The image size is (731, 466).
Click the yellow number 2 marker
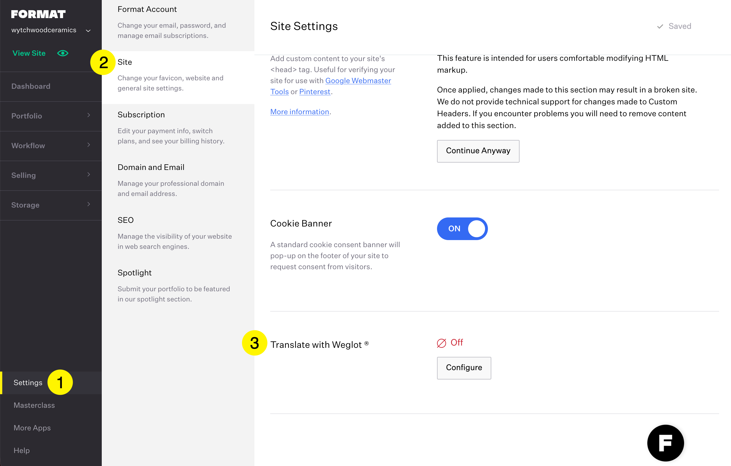(103, 62)
